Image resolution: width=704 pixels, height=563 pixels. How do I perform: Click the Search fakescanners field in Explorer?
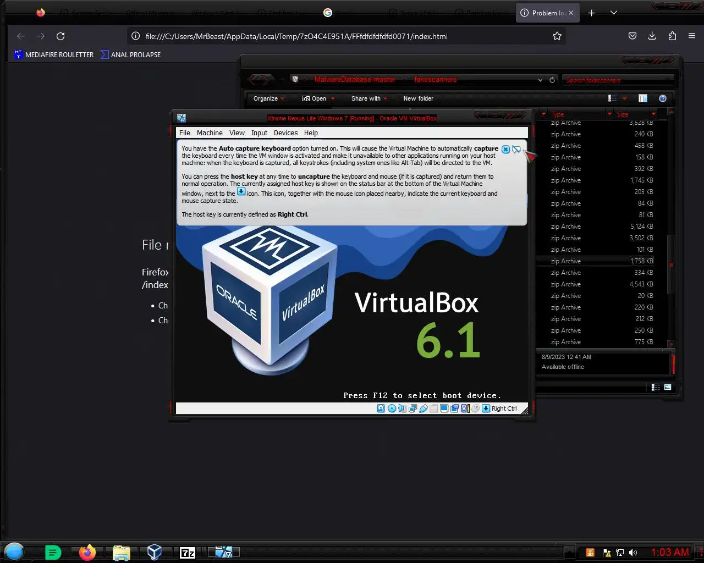618,80
